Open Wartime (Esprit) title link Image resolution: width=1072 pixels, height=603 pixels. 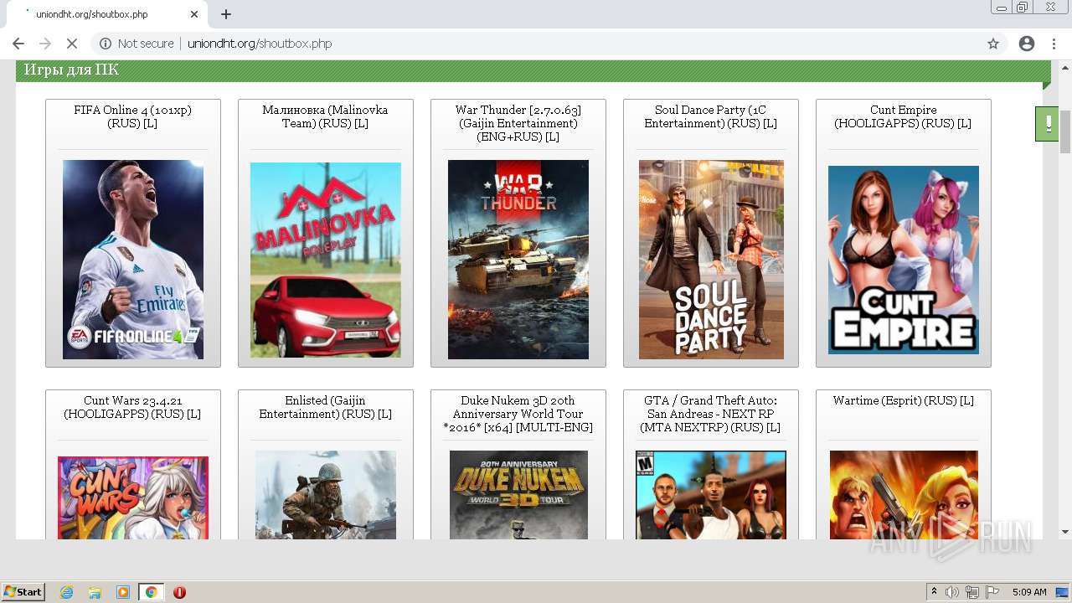point(903,400)
